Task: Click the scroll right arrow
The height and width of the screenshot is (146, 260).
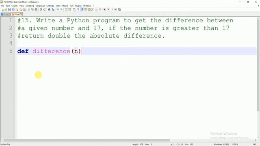Action: [x=255, y=140]
